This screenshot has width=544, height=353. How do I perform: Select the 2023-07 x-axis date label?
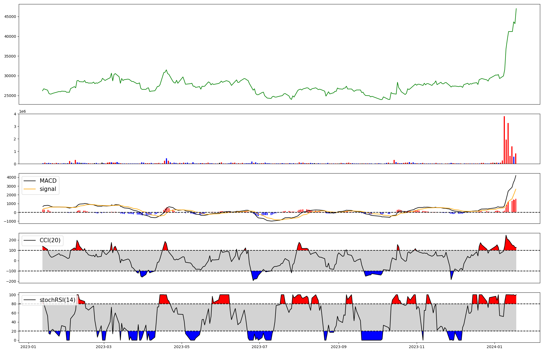[259, 347]
